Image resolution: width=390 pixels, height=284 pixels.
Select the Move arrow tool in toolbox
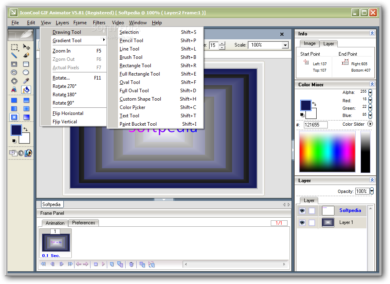(26, 47)
